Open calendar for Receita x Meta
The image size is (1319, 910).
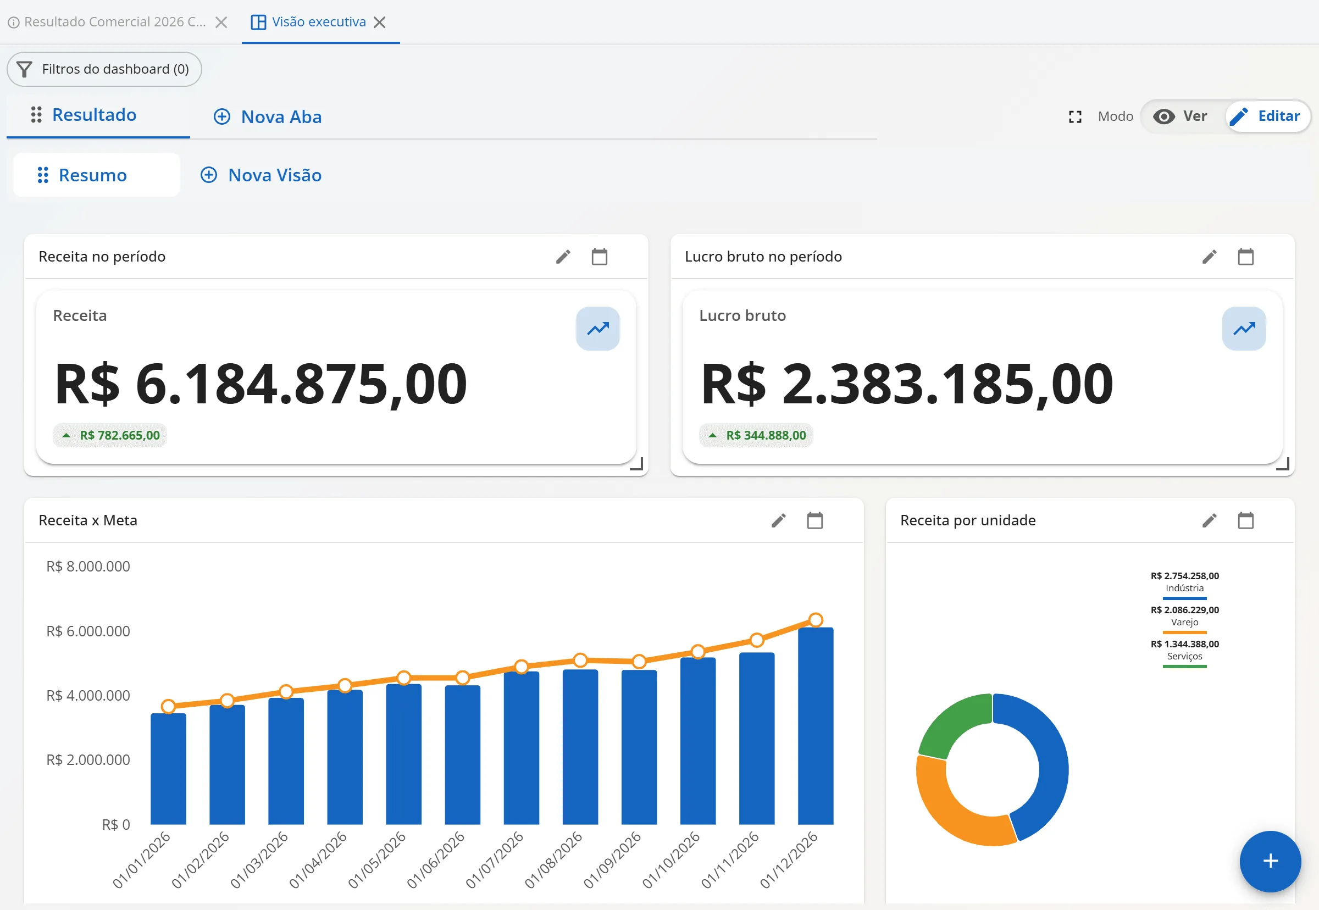tap(815, 520)
